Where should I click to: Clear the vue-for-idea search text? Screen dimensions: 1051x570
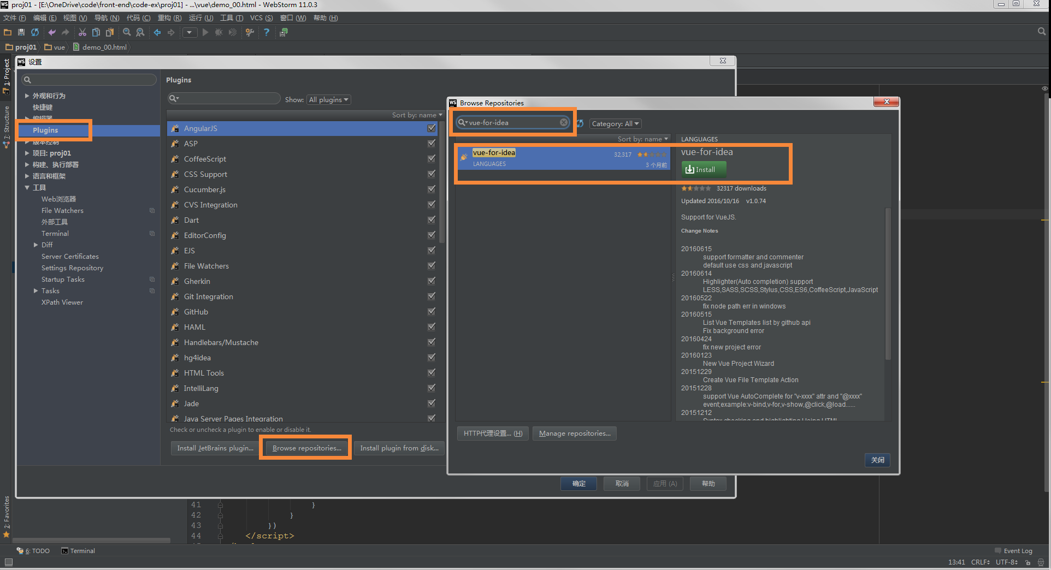(x=563, y=122)
